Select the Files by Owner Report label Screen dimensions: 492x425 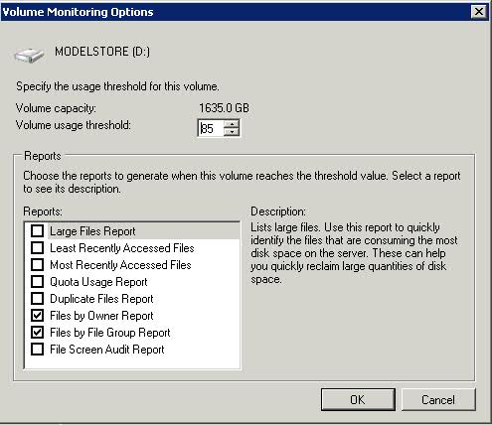point(101,316)
